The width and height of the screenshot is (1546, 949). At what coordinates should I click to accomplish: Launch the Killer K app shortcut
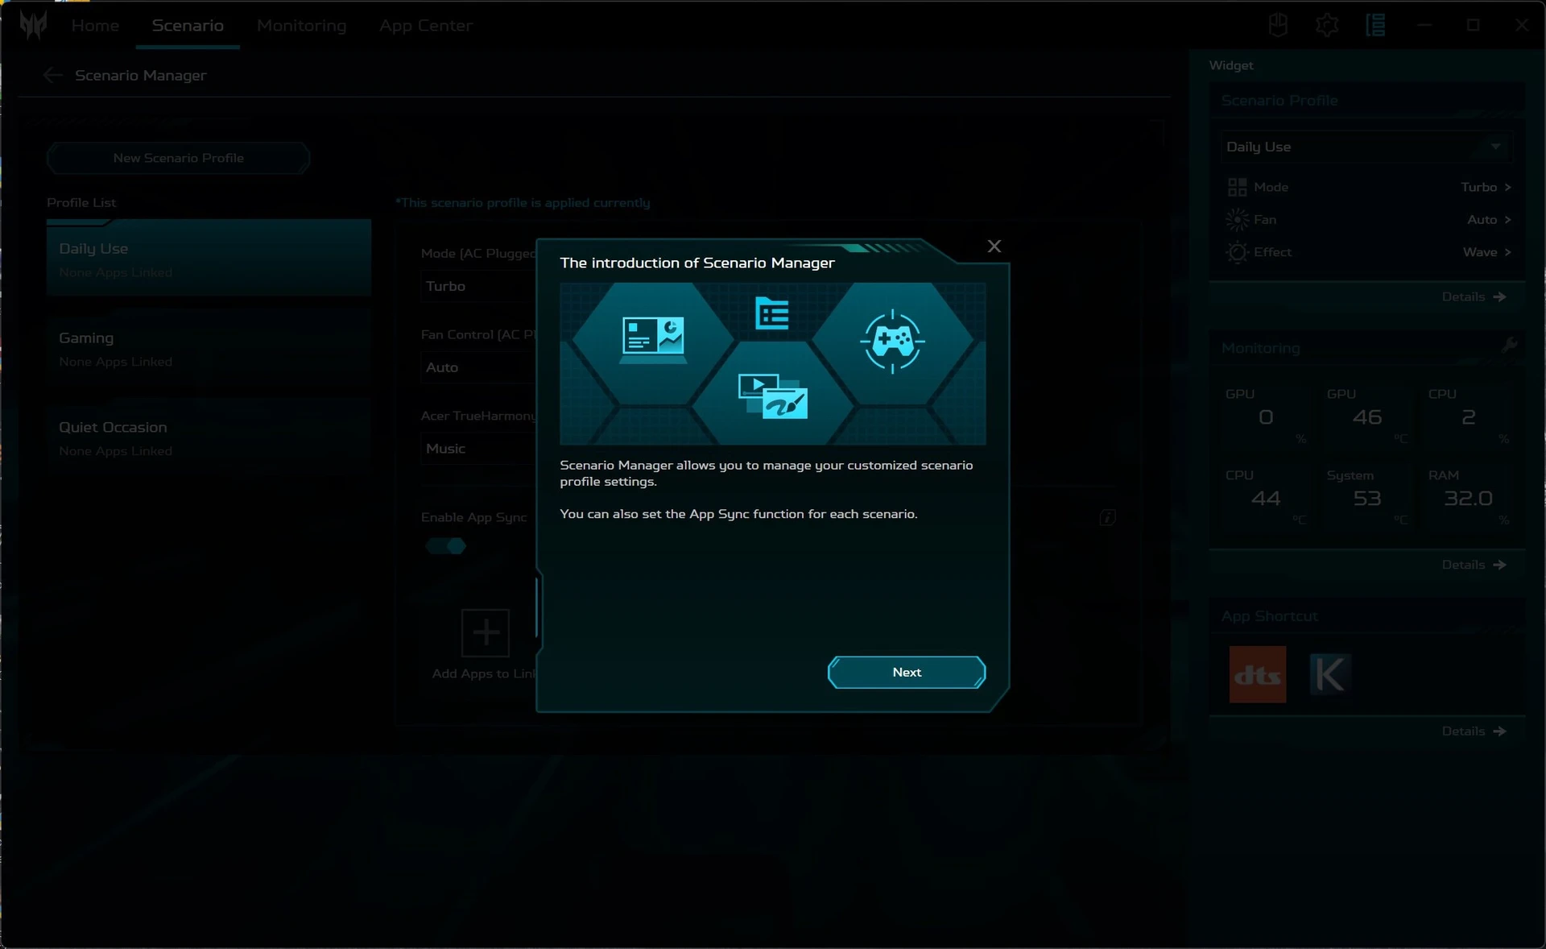(1329, 674)
